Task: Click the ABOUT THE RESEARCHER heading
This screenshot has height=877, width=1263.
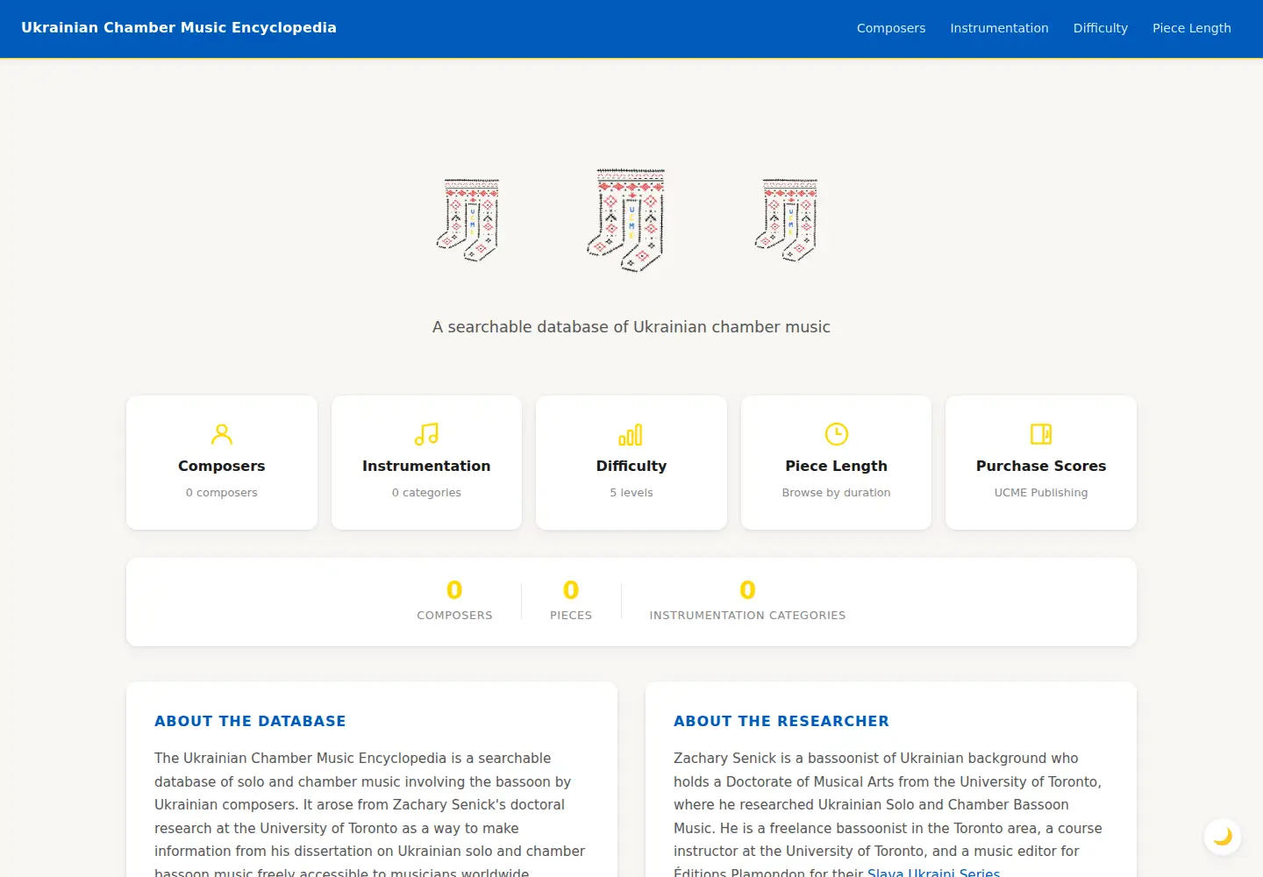Action: [x=781, y=721]
